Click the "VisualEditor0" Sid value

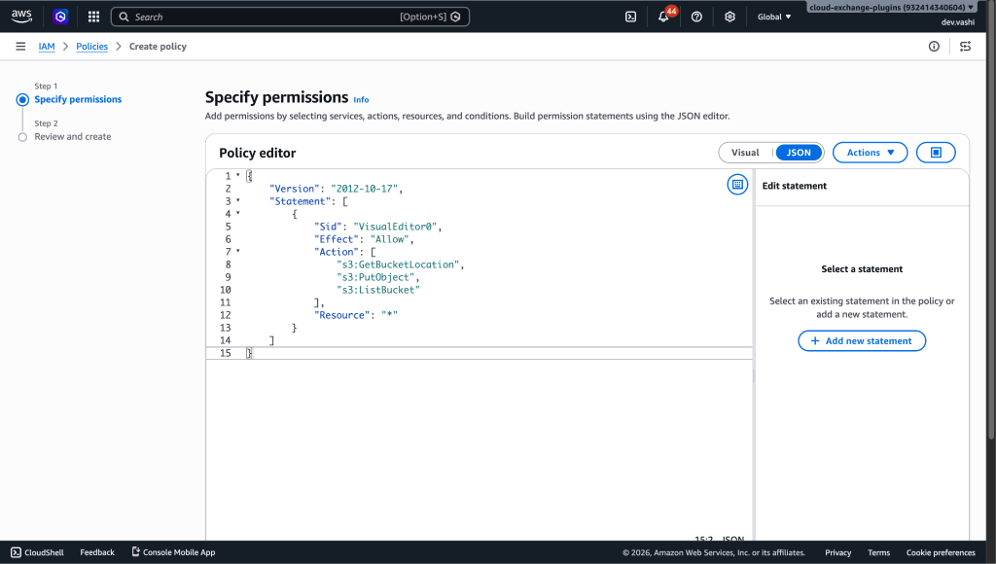(395, 227)
